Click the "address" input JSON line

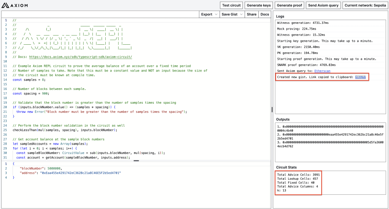tap(70, 173)
